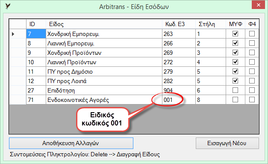Select the ΠΥ προς Δημόσιο cell
The height and width of the screenshot is (164, 268).
(104, 72)
